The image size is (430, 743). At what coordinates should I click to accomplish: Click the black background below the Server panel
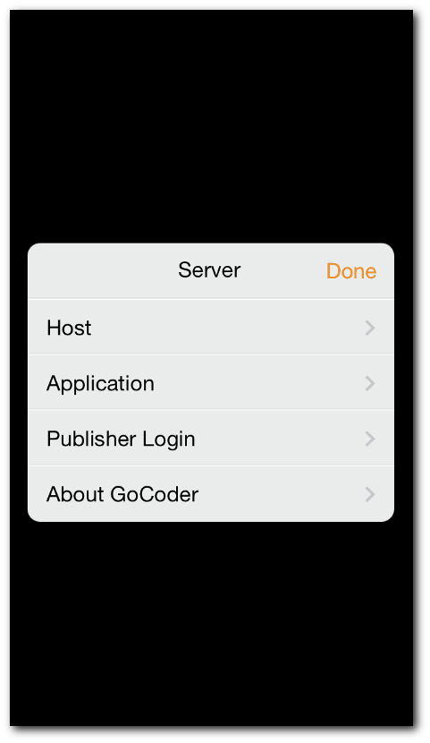point(211,623)
